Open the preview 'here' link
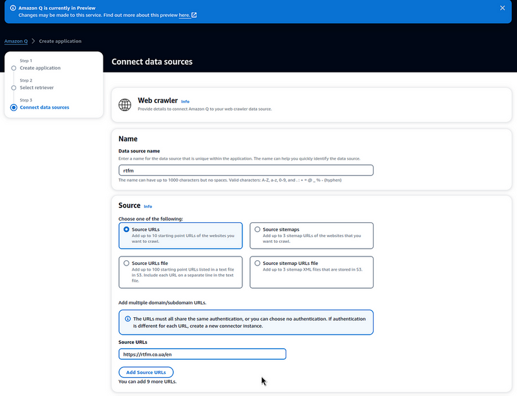517x396 pixels. coord(185,14)
